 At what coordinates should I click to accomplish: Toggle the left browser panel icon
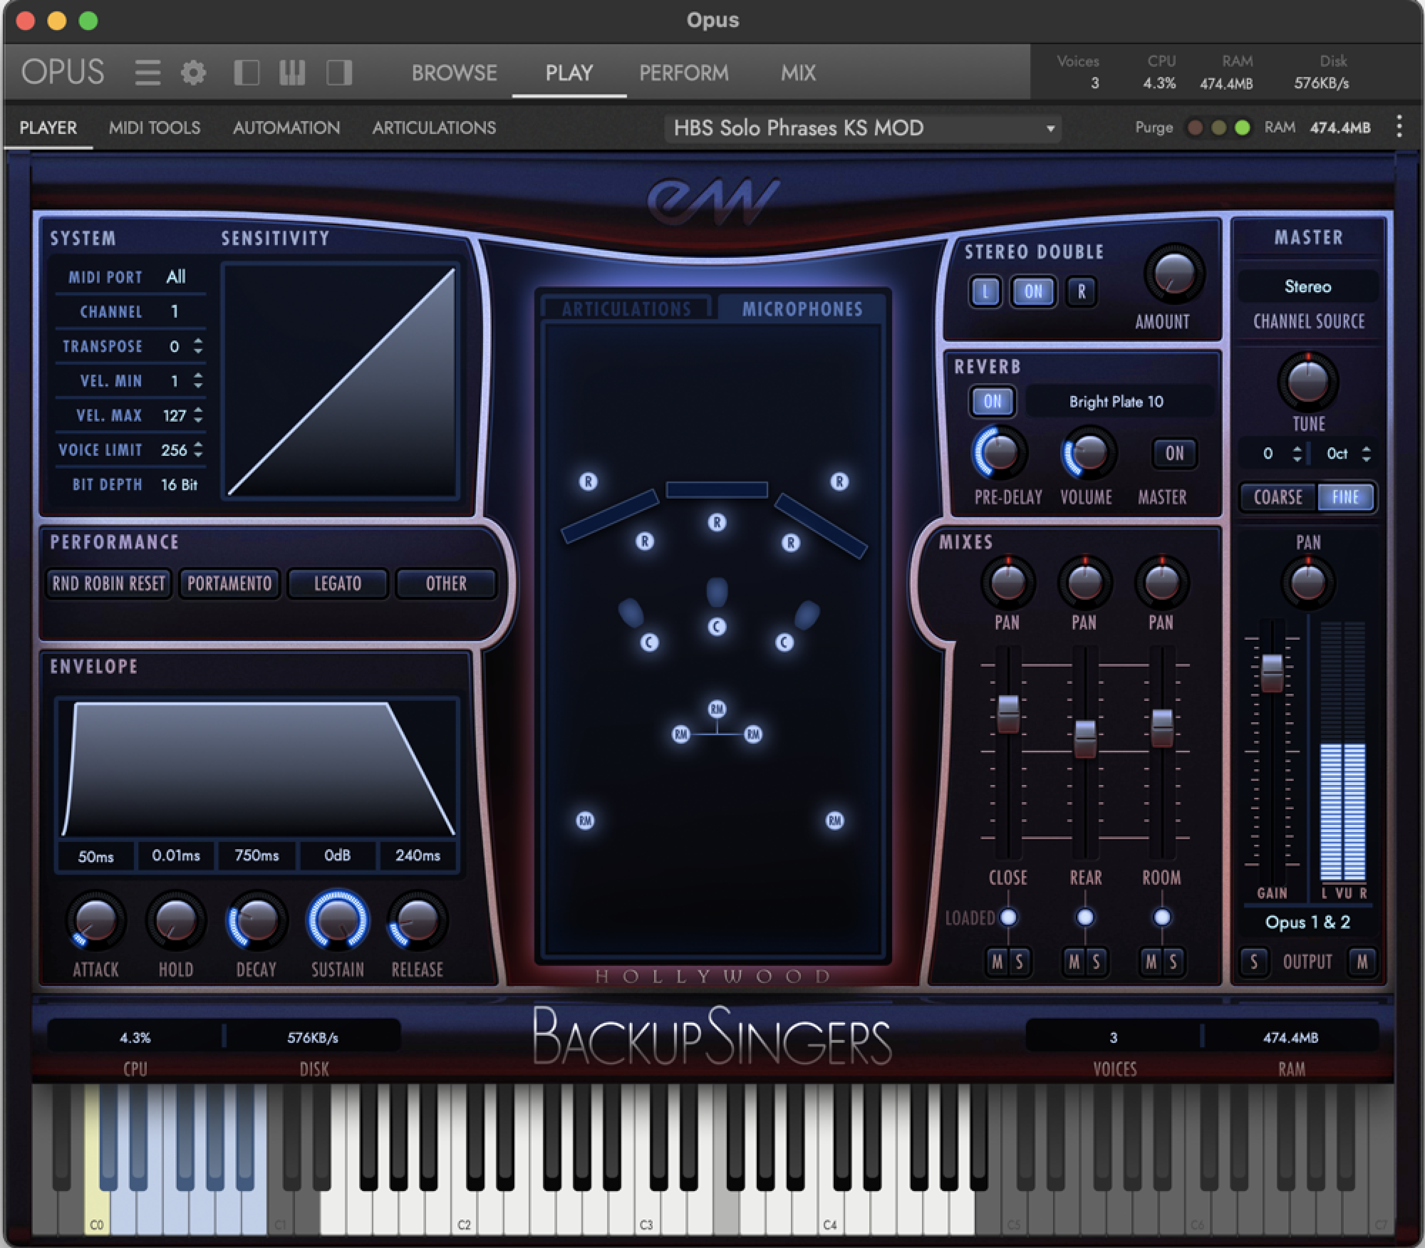click(247, 72)
